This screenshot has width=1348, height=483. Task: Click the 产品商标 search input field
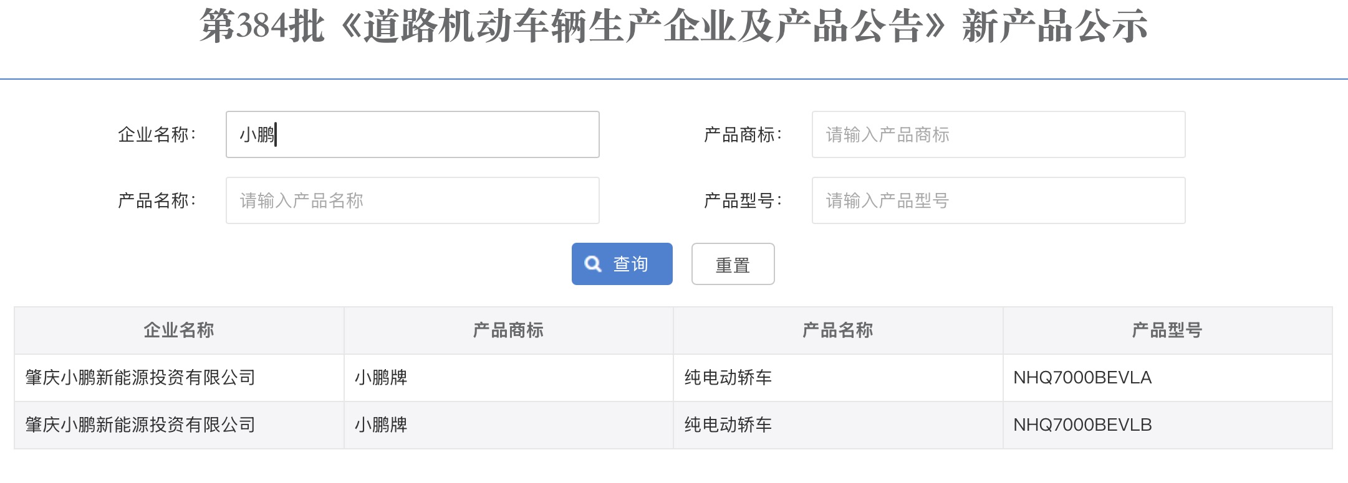tap(998, 134)
